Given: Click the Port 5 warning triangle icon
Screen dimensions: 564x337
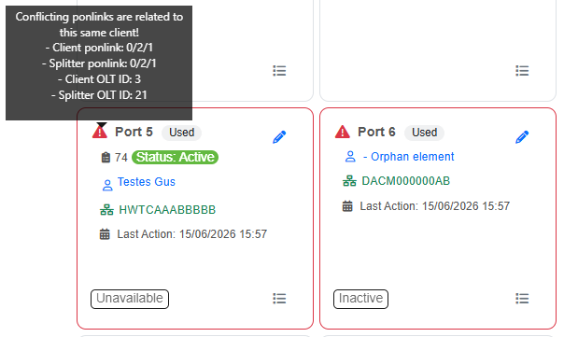Looking at the screenshot, I should [x=100, y=132].
